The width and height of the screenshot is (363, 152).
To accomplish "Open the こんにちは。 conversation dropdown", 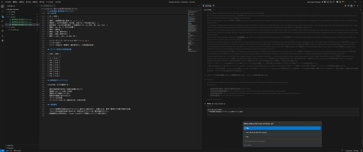I will pos(209,10).
